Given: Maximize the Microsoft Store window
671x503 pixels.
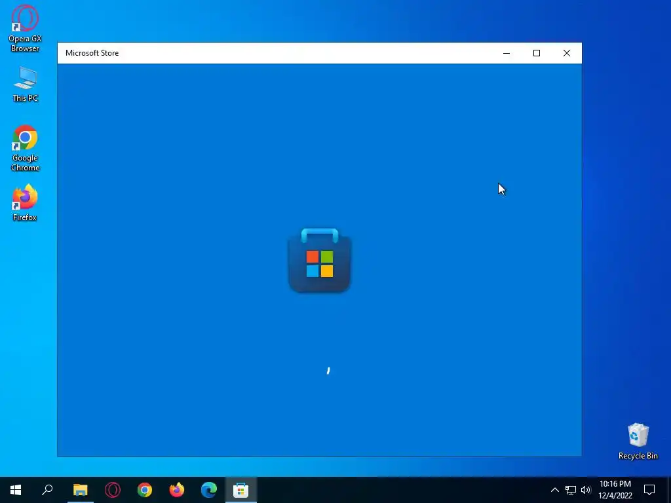Looking at the screenshot, I should point(536,53).
